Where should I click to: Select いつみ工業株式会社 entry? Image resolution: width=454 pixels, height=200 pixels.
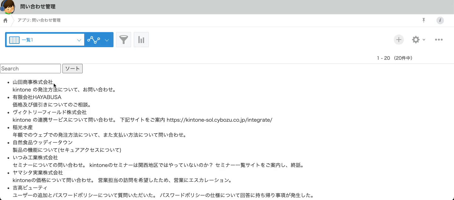point(35,158)
